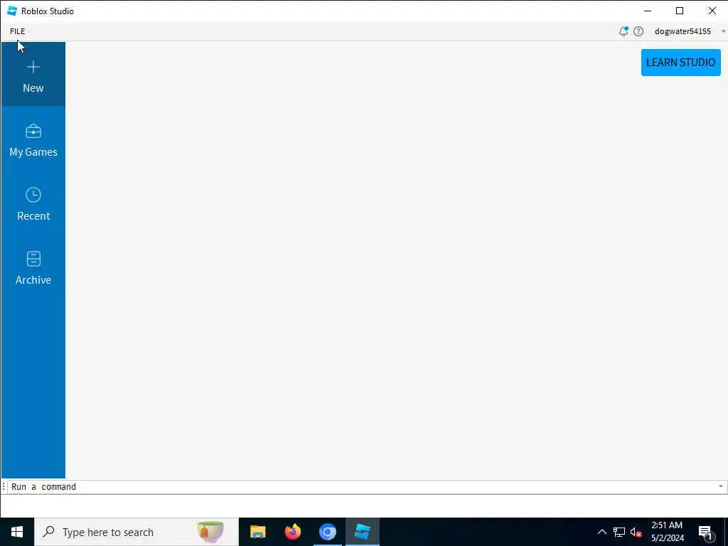Open the FILE menu
This screenshot has height=546, width=728.
(x=18, y=31)
